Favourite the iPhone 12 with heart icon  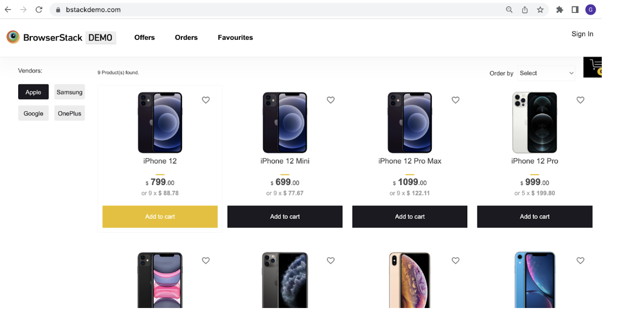coord(206,100)
